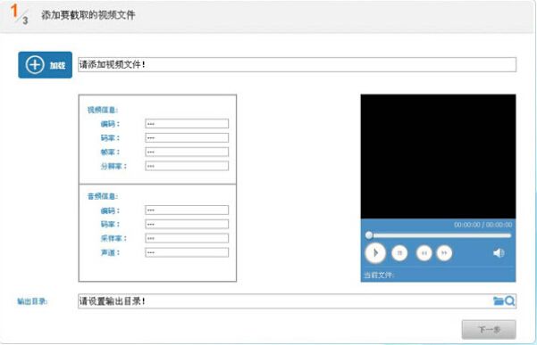Click the 采样率 value field

(187, 238)
